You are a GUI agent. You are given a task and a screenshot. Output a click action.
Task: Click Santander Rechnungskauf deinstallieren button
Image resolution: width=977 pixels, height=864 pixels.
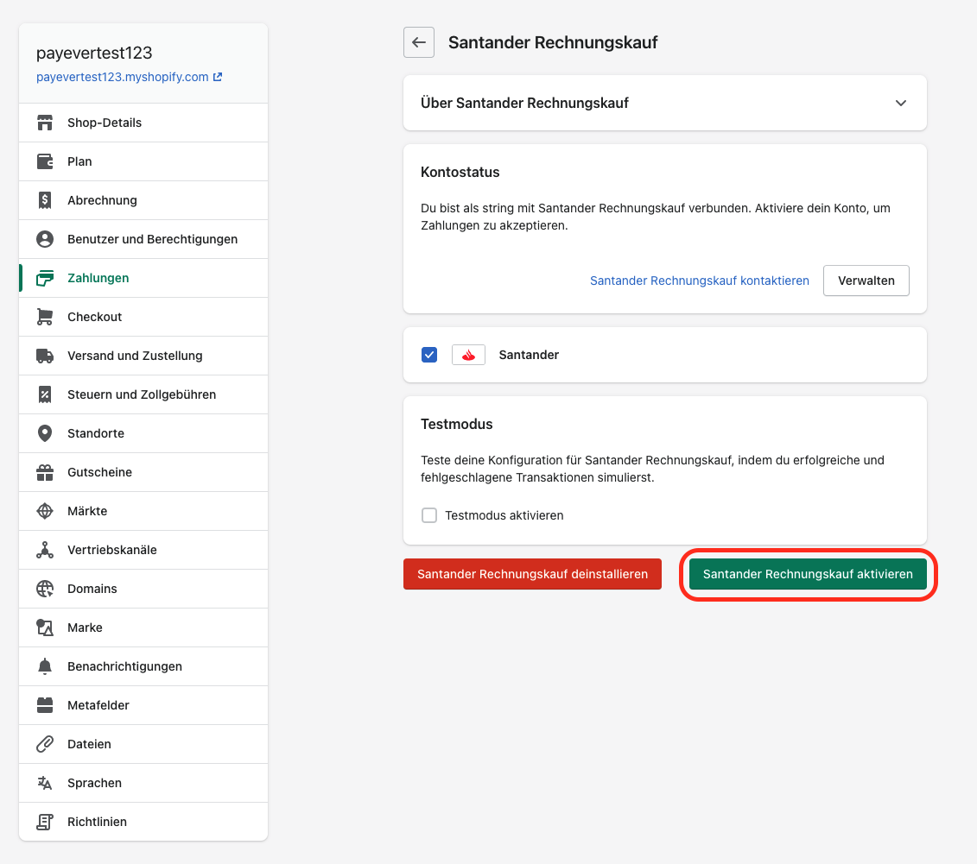(532, 574)
